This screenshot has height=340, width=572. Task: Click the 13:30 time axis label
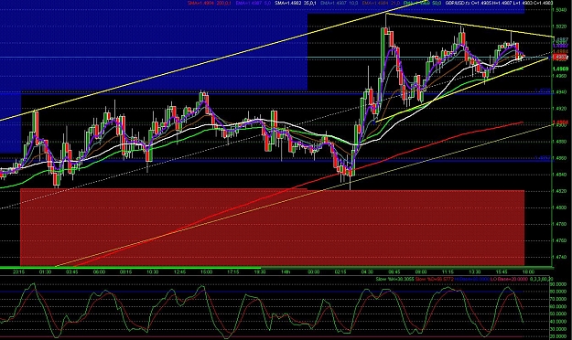coord(475,271)
